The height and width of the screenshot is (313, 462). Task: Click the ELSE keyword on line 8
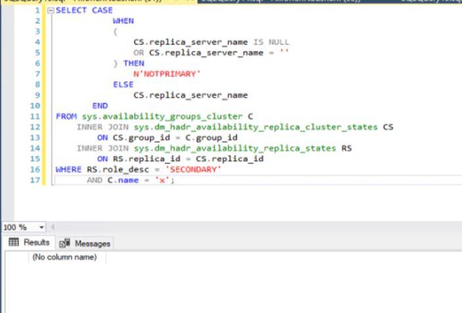point(123,85)
